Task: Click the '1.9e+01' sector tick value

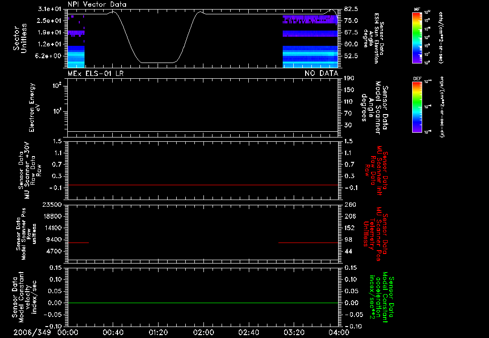Action: click(x=49, y=32)
